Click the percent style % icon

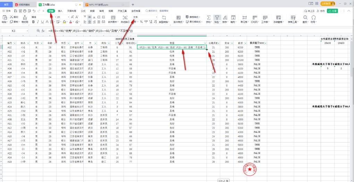141,22
